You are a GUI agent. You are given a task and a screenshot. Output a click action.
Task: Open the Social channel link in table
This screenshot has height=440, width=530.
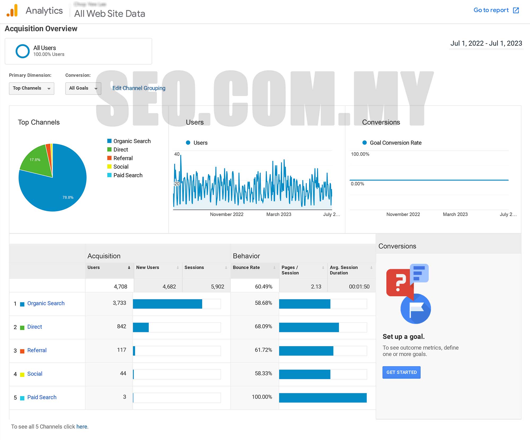coord(35,374)
